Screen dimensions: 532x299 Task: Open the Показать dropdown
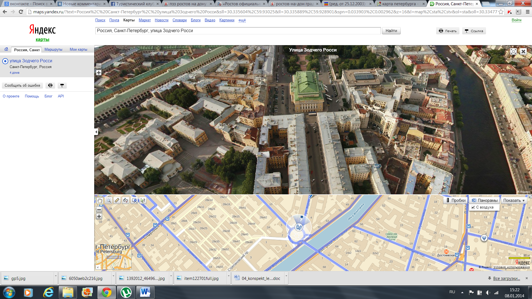coord(514,200)
